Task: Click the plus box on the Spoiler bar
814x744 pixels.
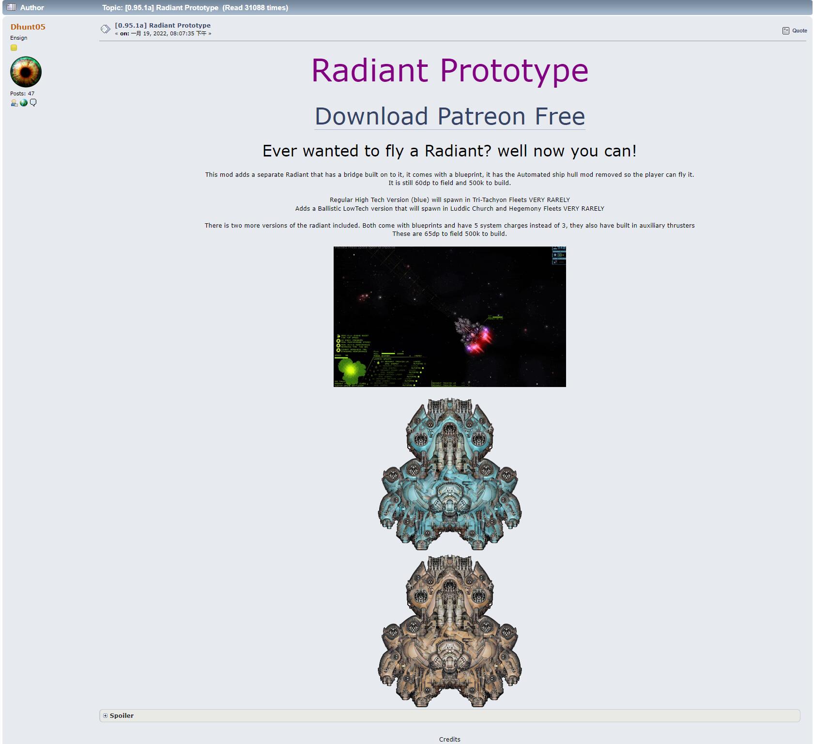Action: 105,715
